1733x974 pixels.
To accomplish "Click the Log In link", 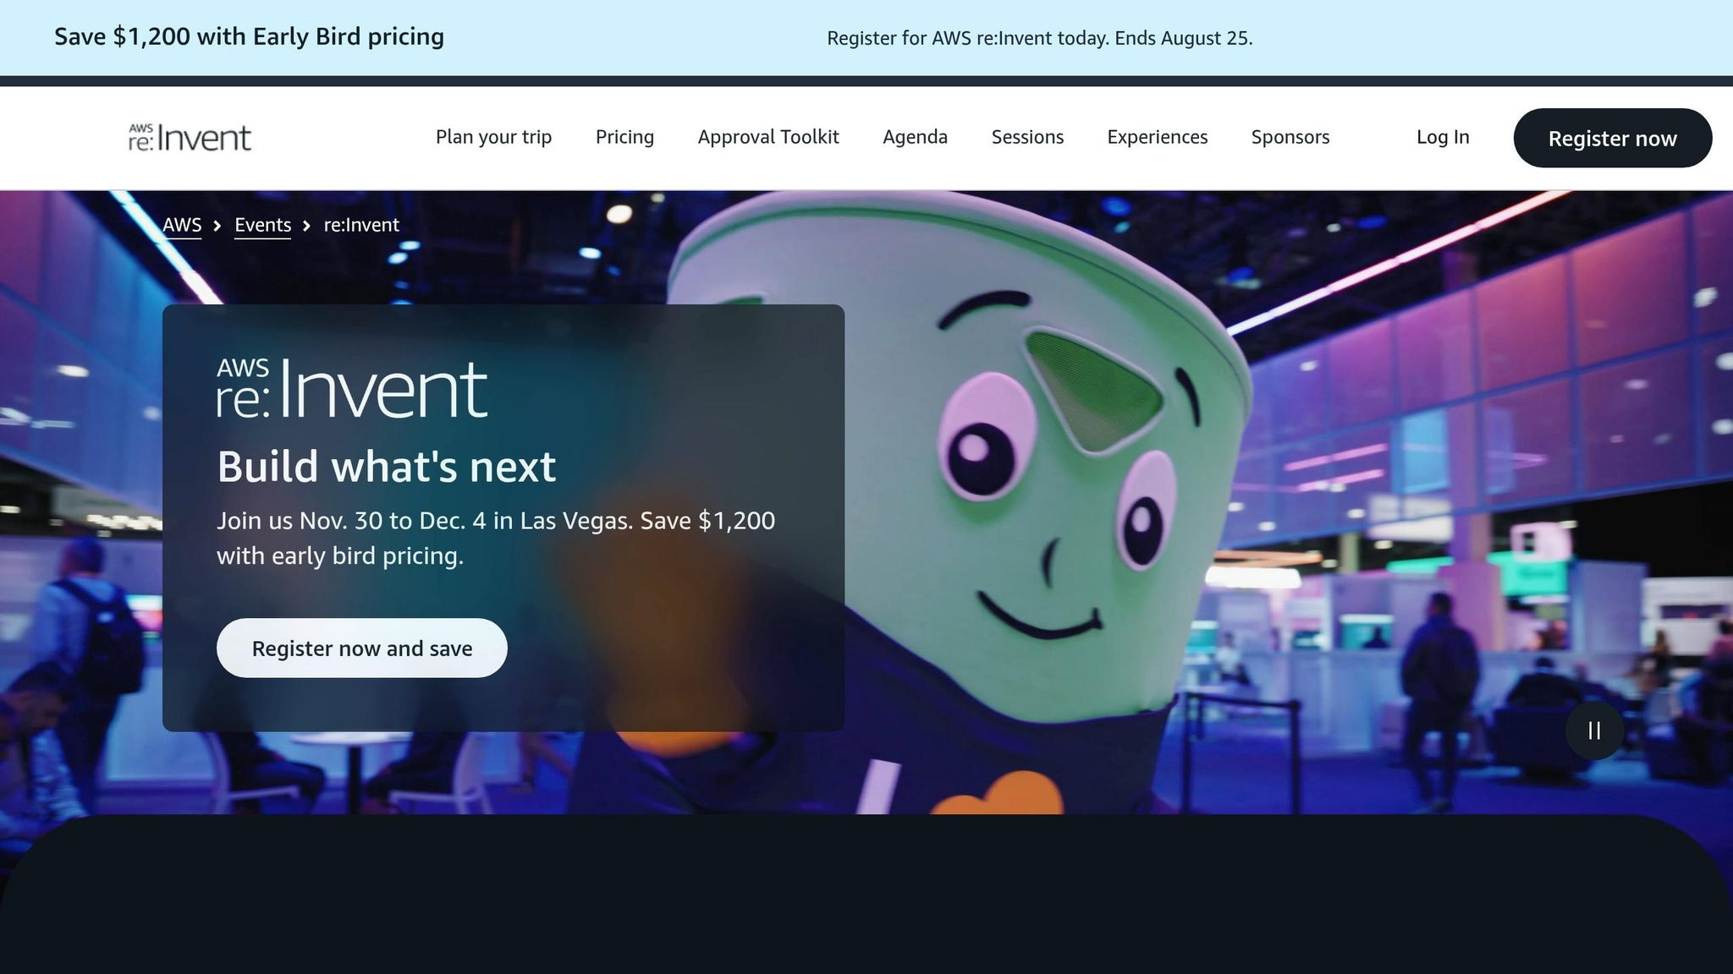I will point(1443,137).
